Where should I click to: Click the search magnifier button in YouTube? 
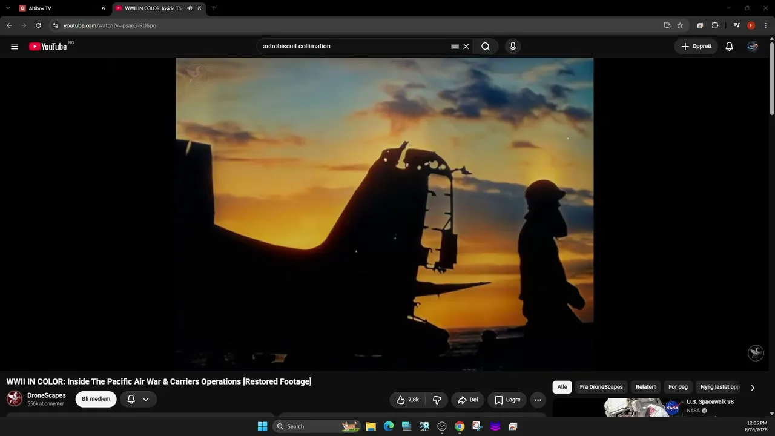coord(486,47)
